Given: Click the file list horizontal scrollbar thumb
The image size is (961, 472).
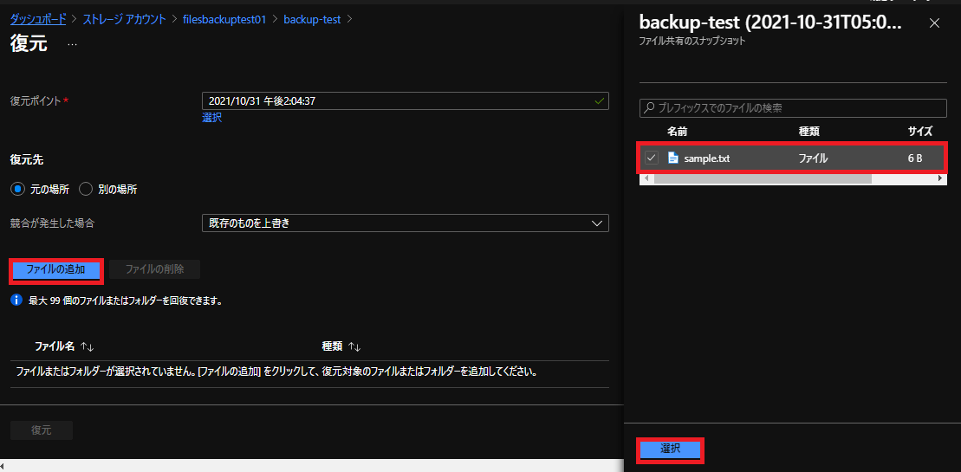Looking at the screenshot, I should point(763,178).
